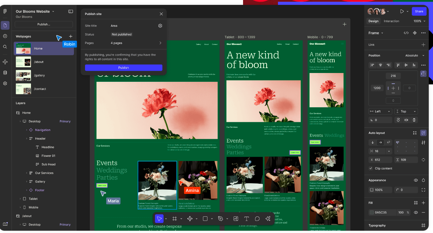Add a link with the plus icon
The width and height of the screenshot is (433, 233).
[423, 45]
